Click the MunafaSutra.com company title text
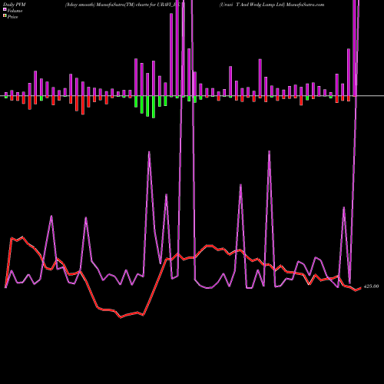Viewport: 384px width, 384px height. (x=272, y=5)
